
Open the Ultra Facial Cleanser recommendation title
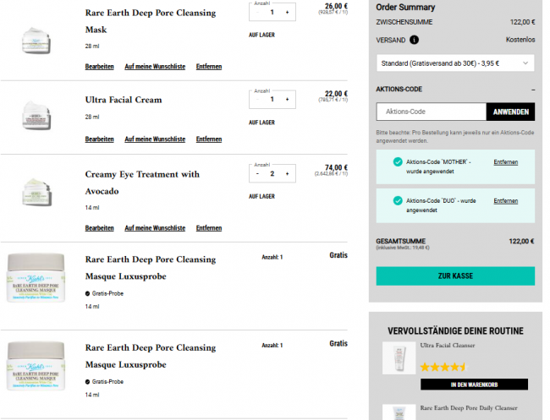click(448, 346)
